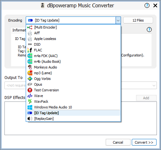The image size is (161, 150).
Task: Click the Opus logo icon
Action: (x=30, y=84)
